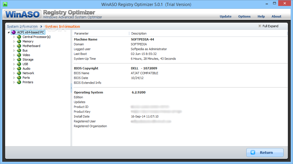Go to first System Information breadcrumb
This screenshot has height=164, width=293.
(22, 27)
